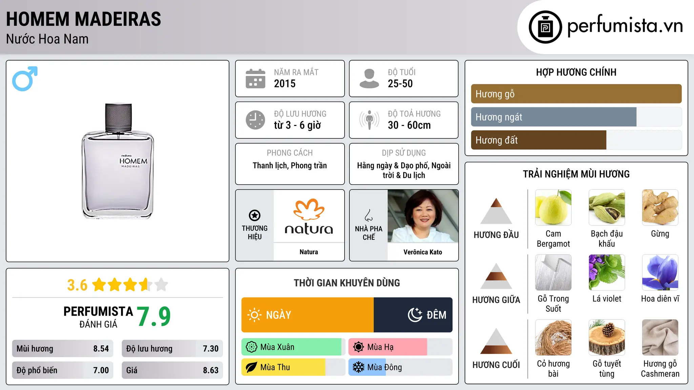Click the pyramid icon above Hương cuối
This screenshot has height=390, width=694.
click(496, 341)
